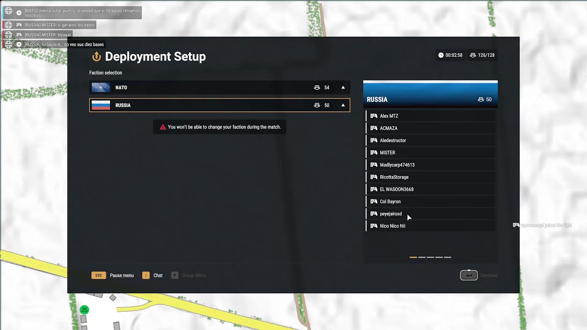Go to first roster page indicator
Viewport: 587px width, 330px height.
[x=413, y=257]
